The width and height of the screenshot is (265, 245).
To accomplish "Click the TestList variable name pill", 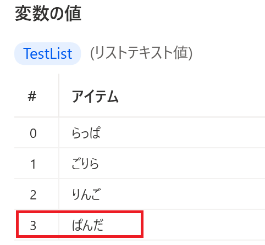I will tap(47, 53).
